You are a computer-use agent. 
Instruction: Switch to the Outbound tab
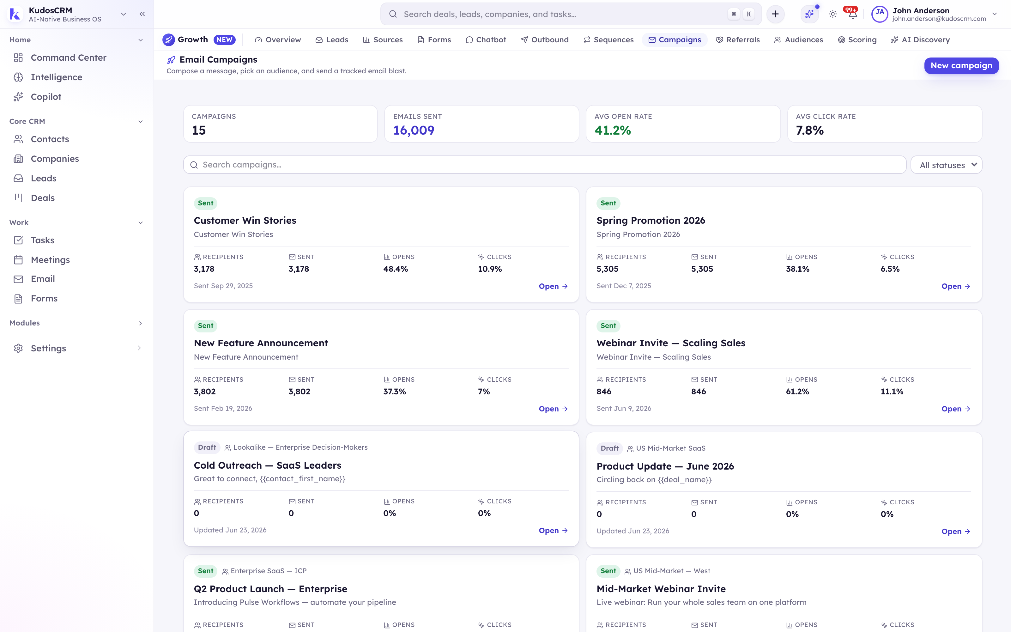coord(544,40)
